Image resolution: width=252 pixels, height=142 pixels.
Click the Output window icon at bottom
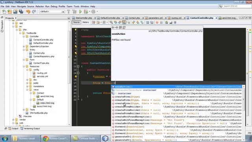pos(10,129)
